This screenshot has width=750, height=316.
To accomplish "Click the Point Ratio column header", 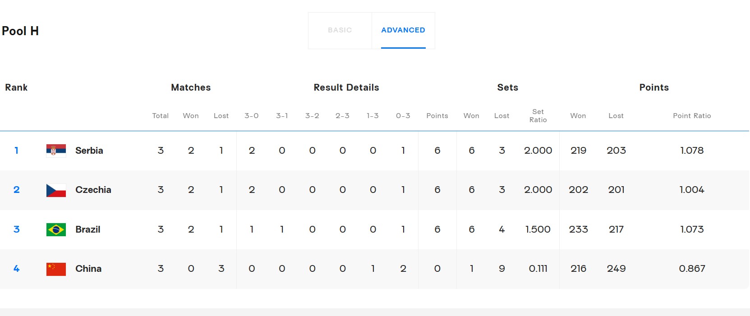I will tap(691, 116).
